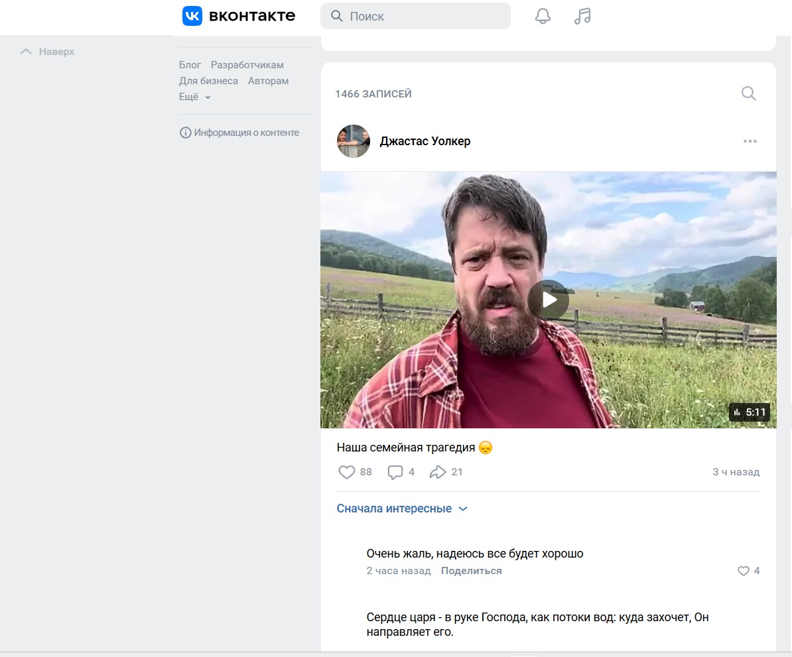Open the Блог link
This screenshot has height=657, width=792.
pyautogui.click(x=190, y=65)
